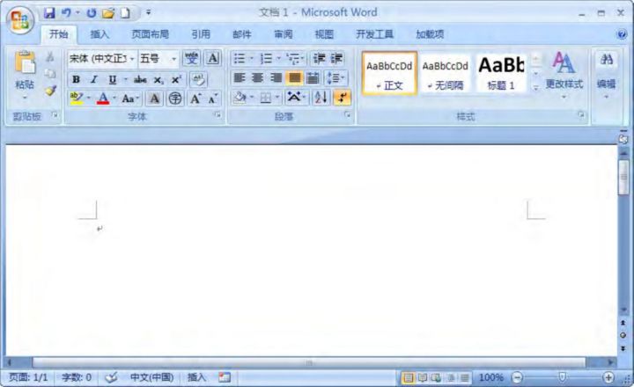Toggle Bold formatting

pyautogui.click(x=76, y=79)
